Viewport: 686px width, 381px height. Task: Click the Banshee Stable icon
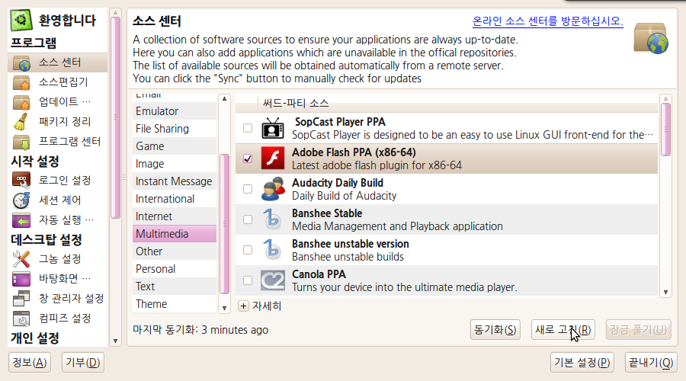point(273,219)
